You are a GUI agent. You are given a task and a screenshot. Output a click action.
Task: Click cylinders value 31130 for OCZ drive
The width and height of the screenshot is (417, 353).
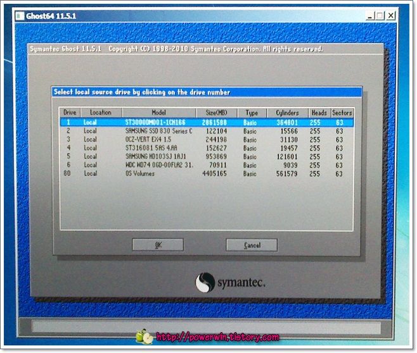tap(289, 140)
